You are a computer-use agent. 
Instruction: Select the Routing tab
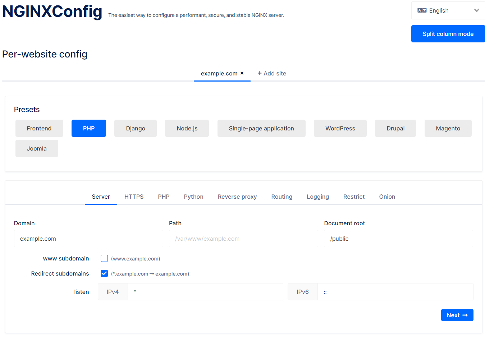pyautogui.click(x=282, y=197)
